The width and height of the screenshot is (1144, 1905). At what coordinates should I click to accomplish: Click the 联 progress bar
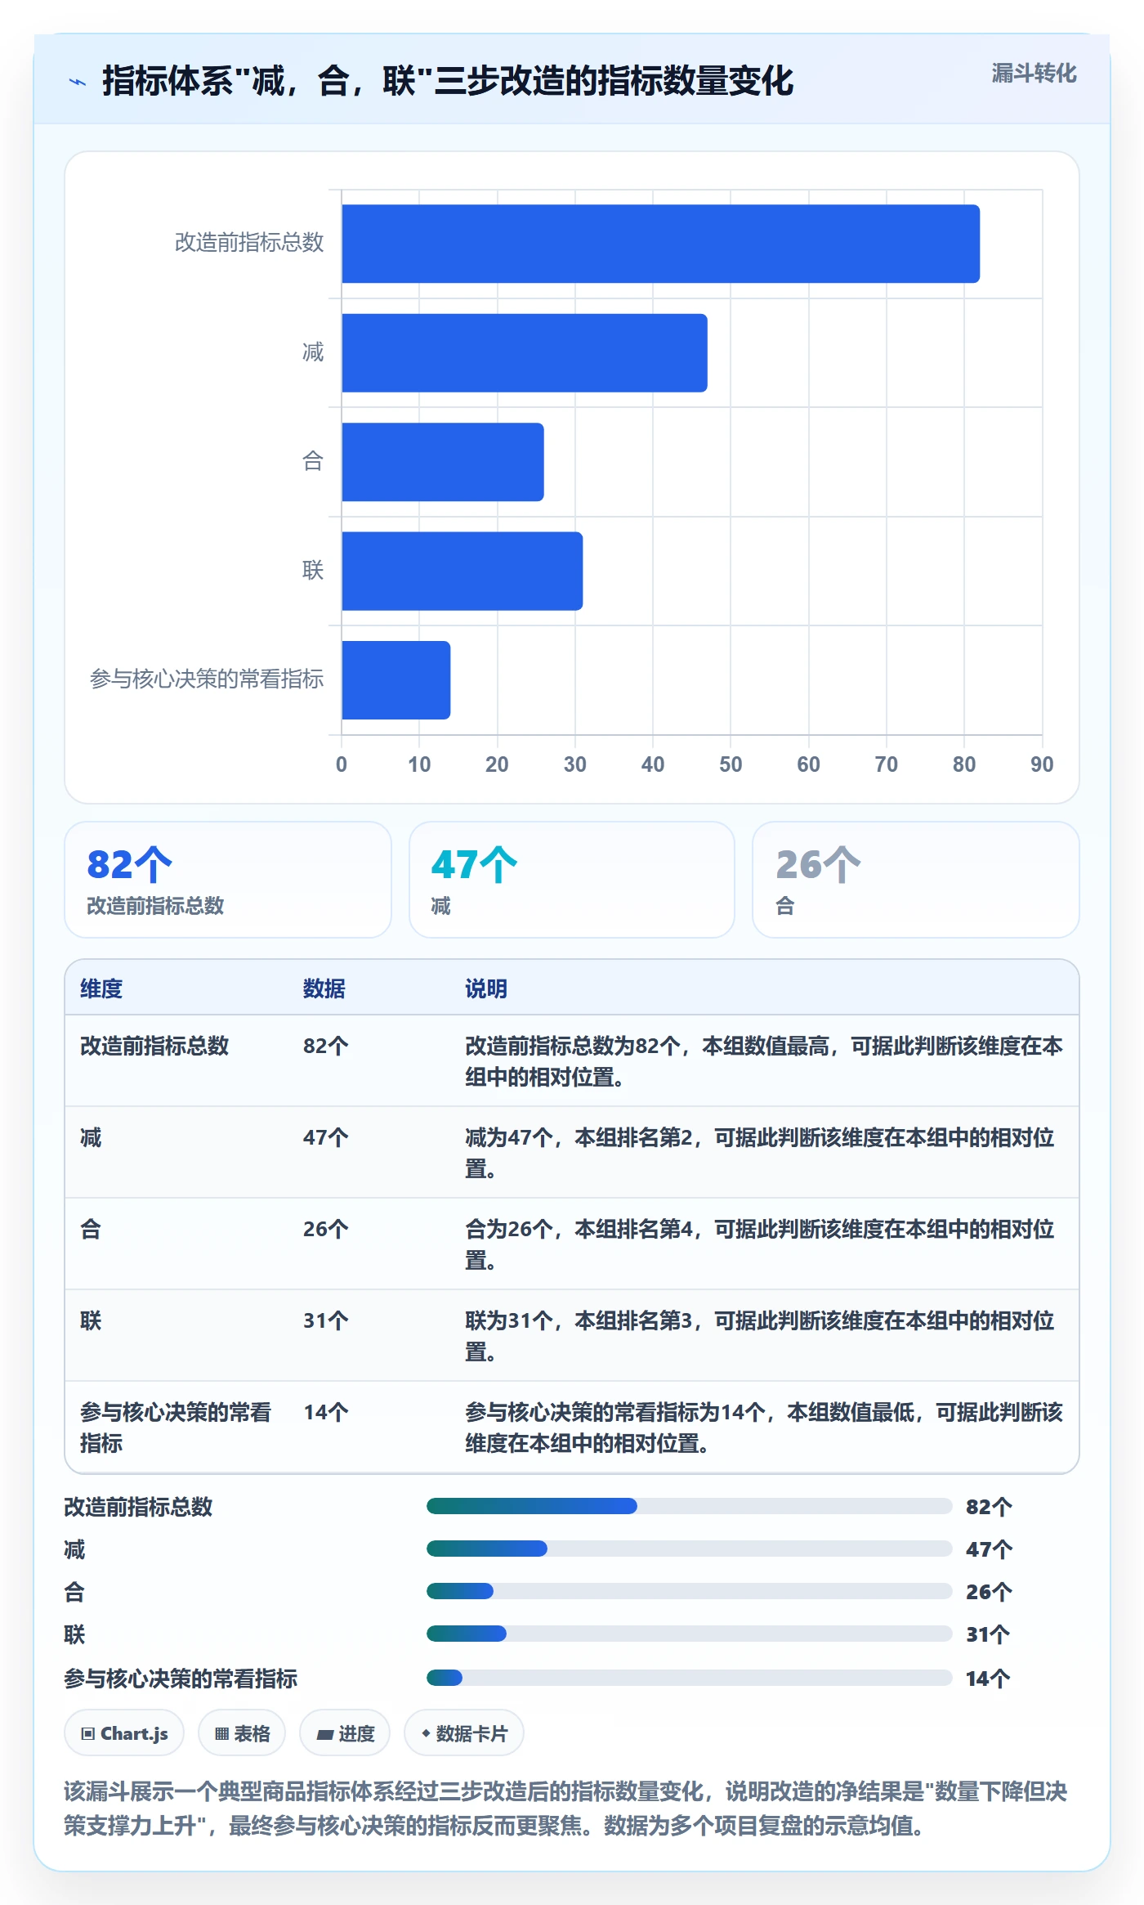click(690, 1634)
